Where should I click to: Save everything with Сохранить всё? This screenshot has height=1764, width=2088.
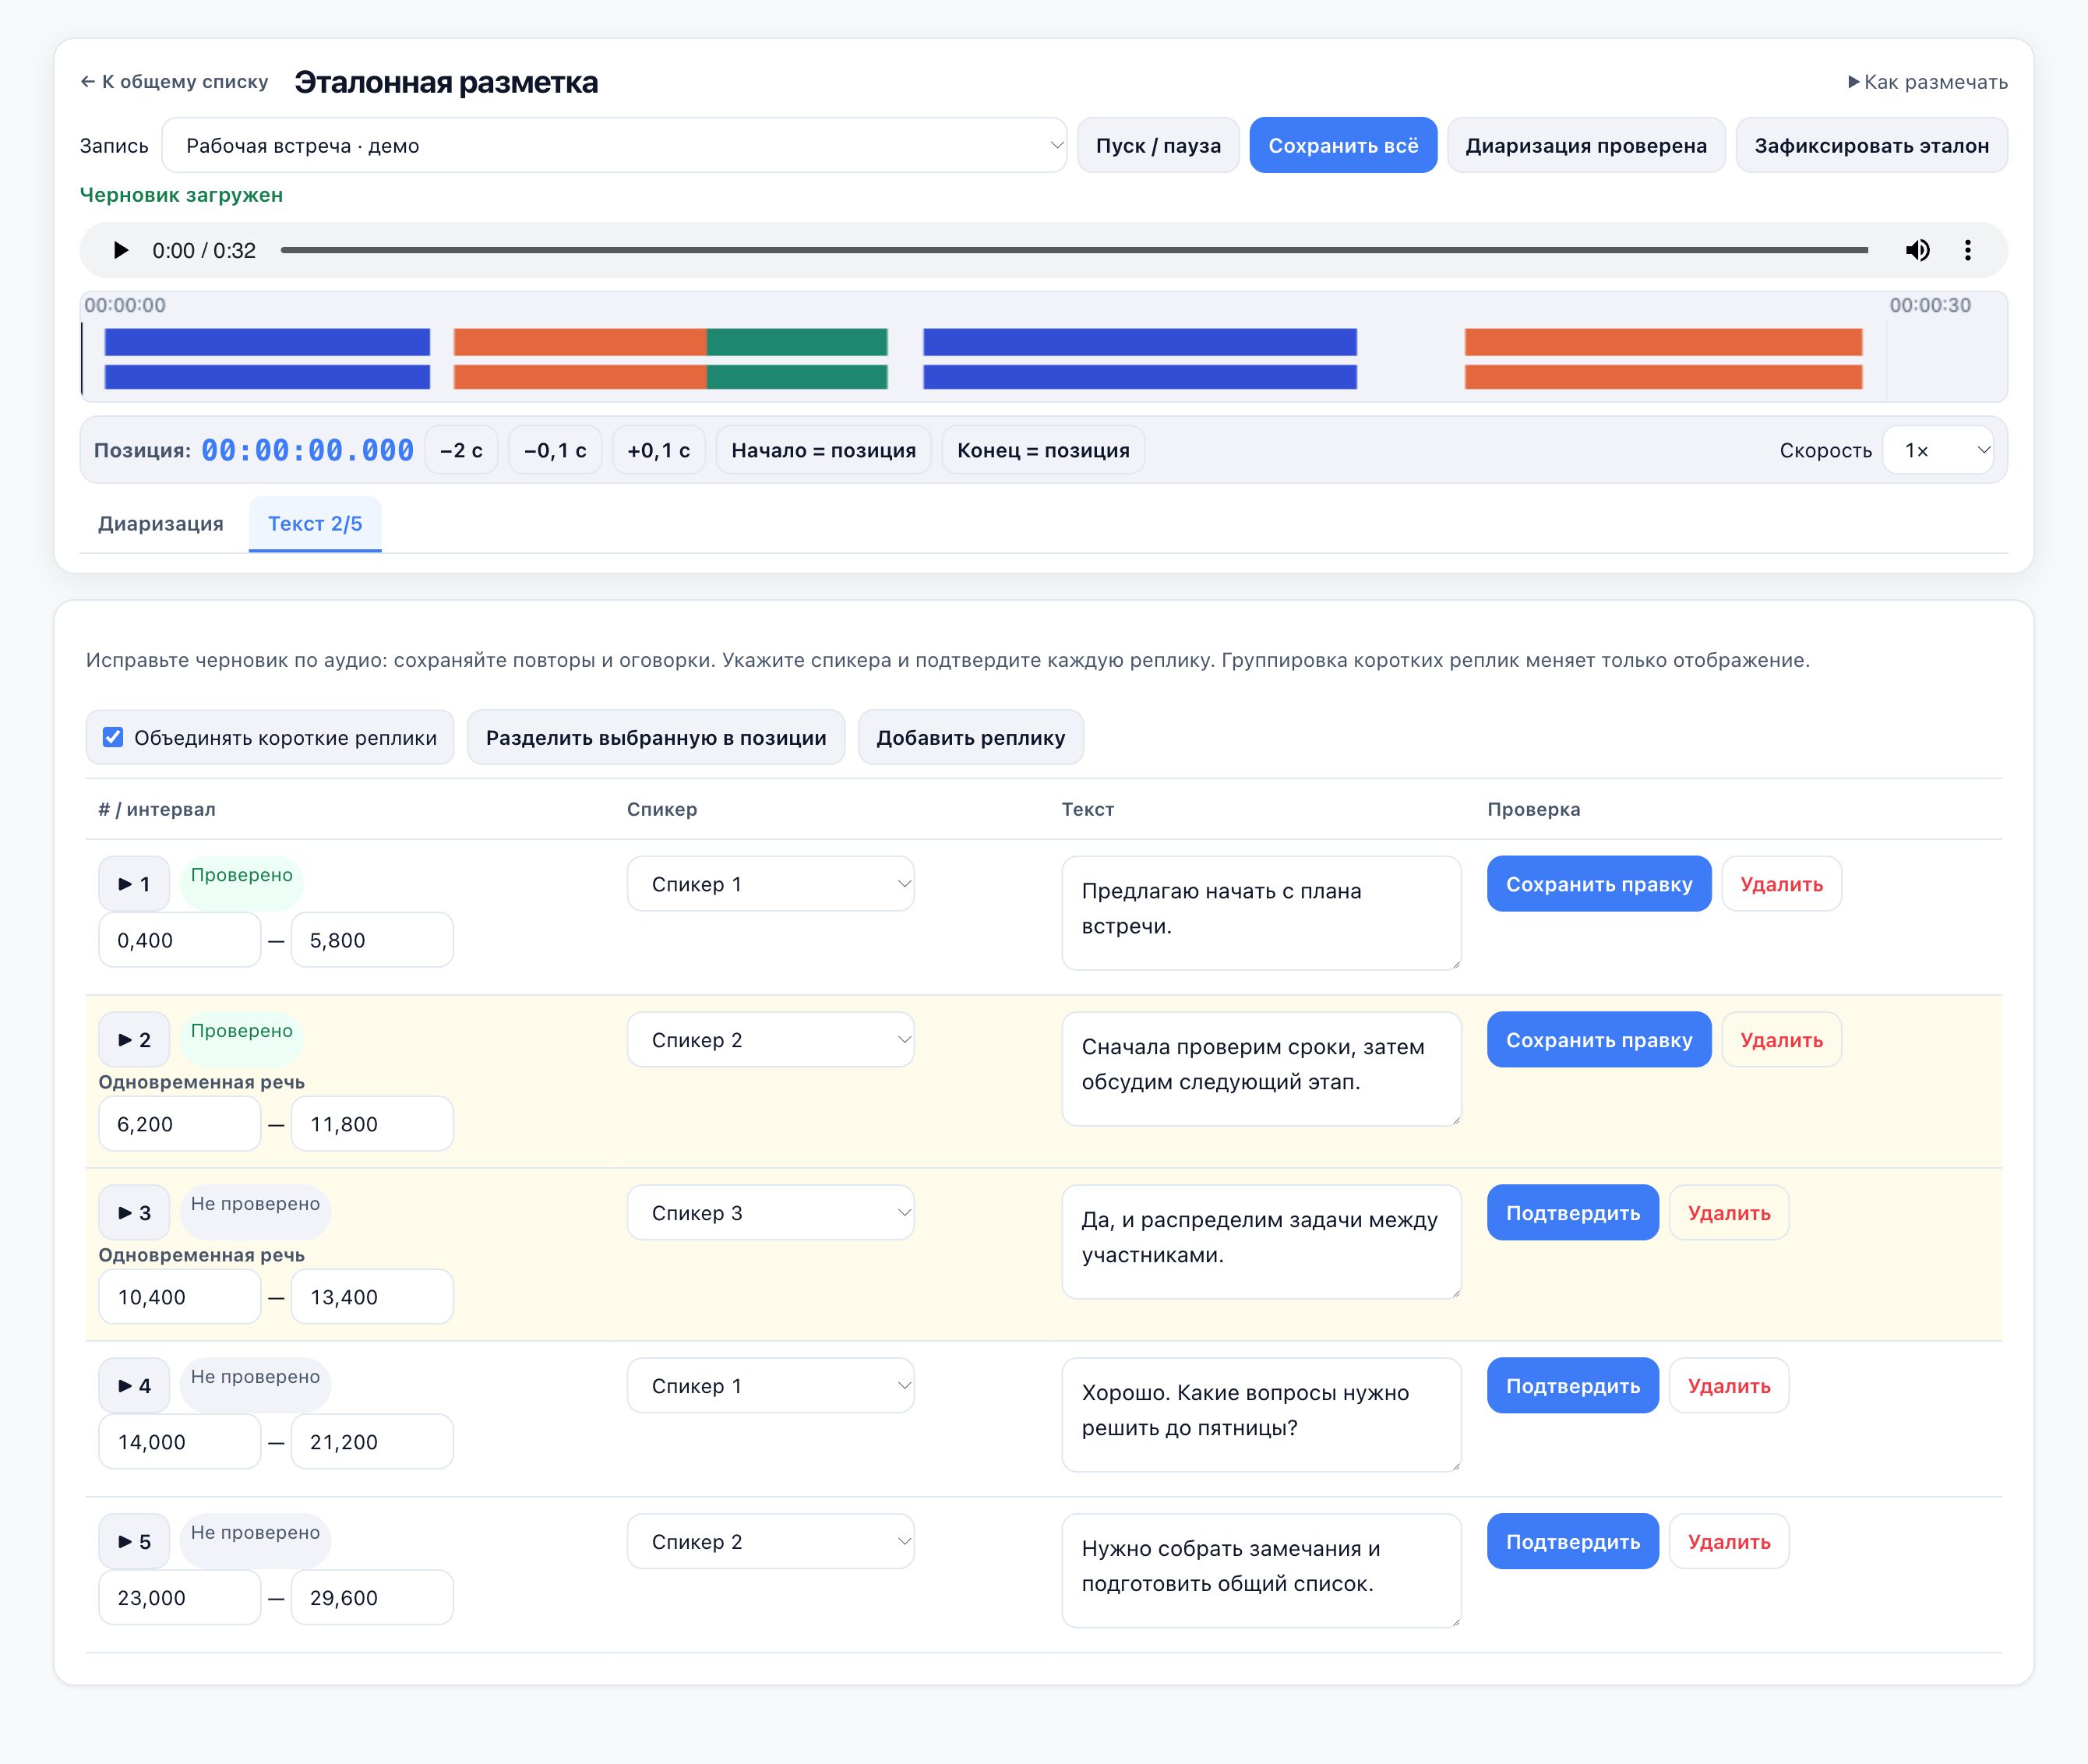(1343, 145)
